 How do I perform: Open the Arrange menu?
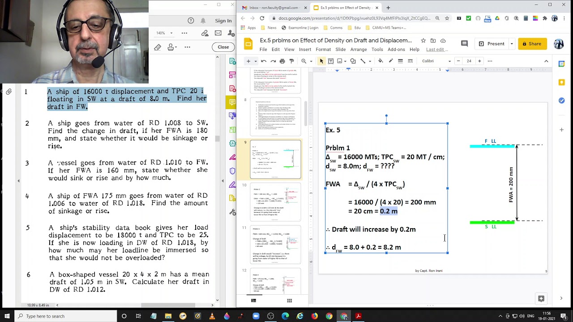coord(359,49)
